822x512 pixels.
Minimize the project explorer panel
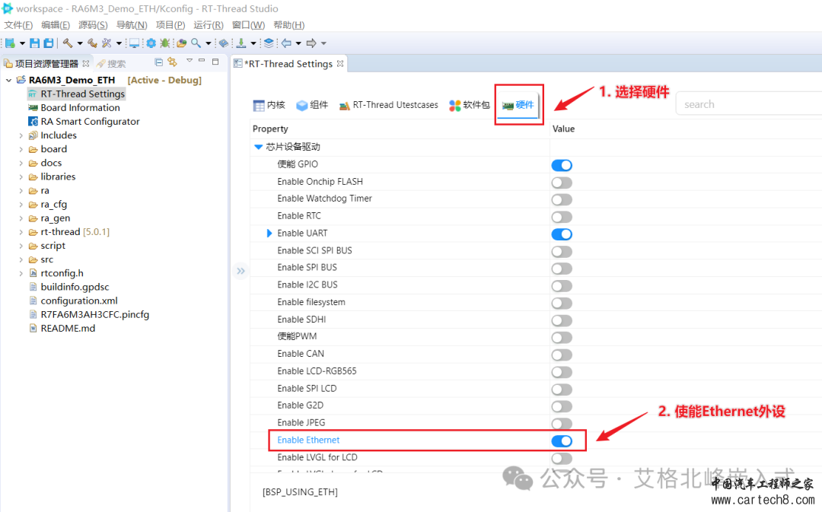(x=202, y=62)
